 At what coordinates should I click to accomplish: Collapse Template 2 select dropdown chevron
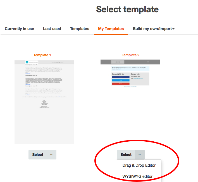coord(140,155)
